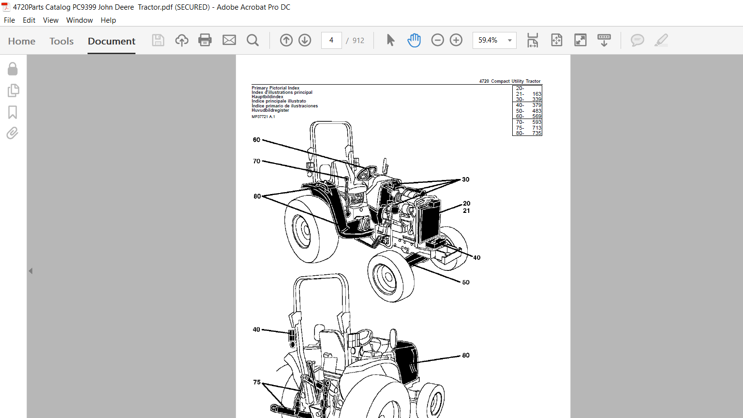The height and width of the screenshot is (418, 743).
Task: Select the highlighter pen tool
Action: point(661,40)
